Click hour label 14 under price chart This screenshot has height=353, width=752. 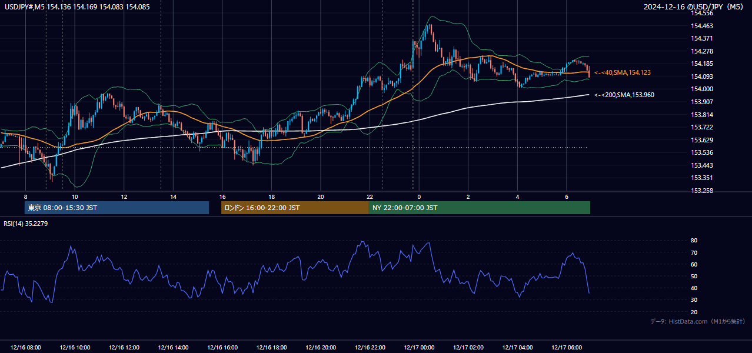(173, 197)
